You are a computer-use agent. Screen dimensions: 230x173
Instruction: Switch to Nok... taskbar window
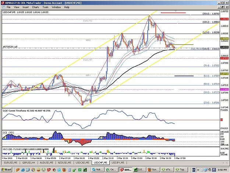[x=98, y=170]
